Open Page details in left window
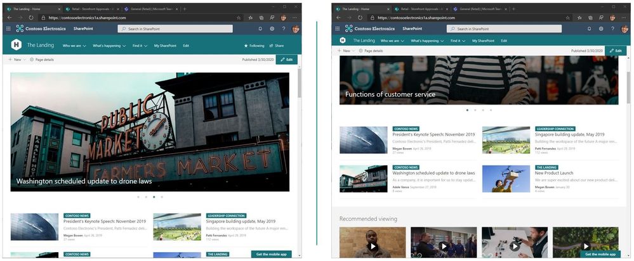The image size is (634, 261). [42, 60]
